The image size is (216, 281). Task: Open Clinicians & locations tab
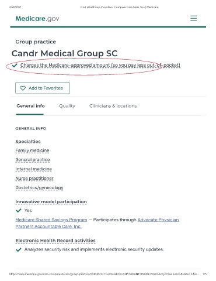113,106
